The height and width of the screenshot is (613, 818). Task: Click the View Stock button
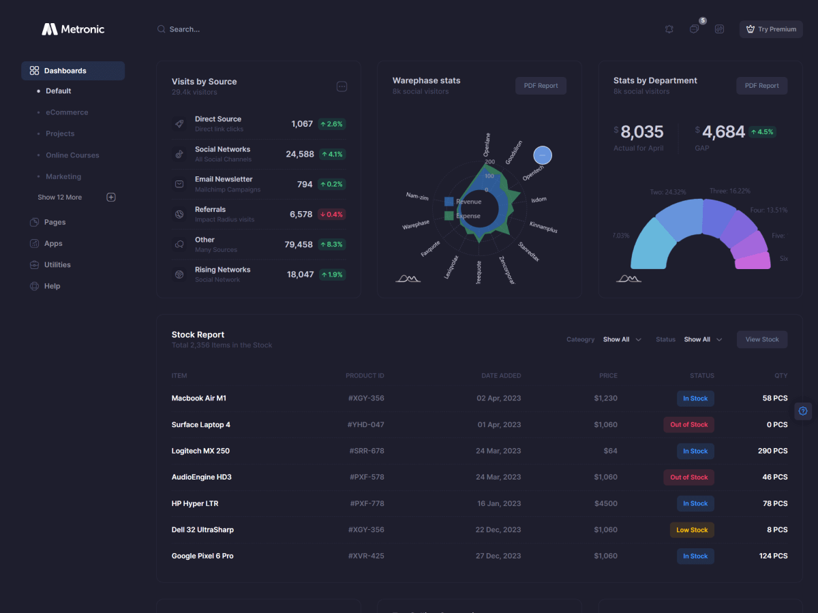(761, 339)
